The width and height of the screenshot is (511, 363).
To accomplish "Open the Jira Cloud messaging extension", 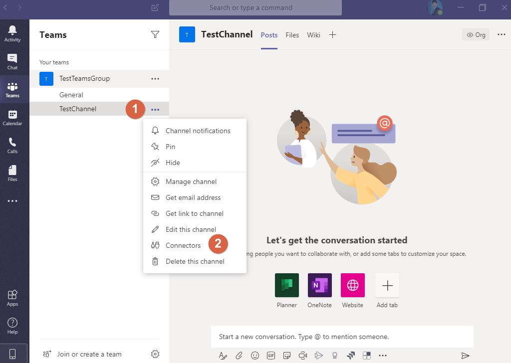I will tap(351, 356).
